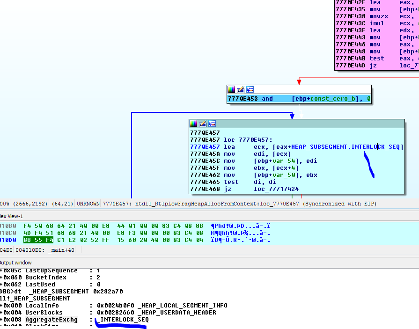
Task: Click the group nodes icon on the loc_7770E457 block
Action: pyautogui.click(x=212, y=124)
